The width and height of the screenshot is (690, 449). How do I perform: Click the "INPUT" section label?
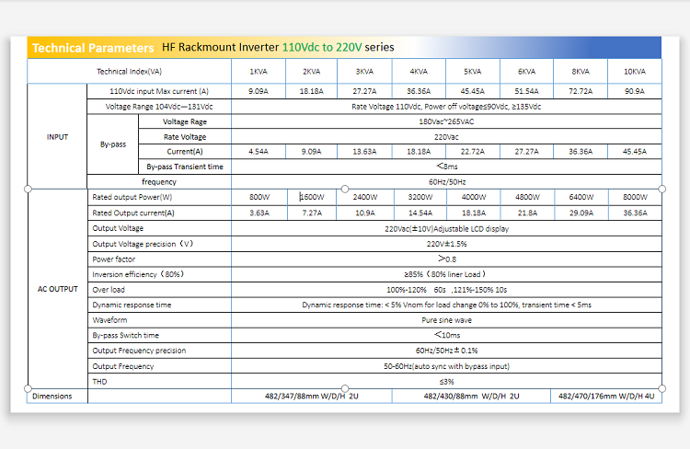(57, 137)
